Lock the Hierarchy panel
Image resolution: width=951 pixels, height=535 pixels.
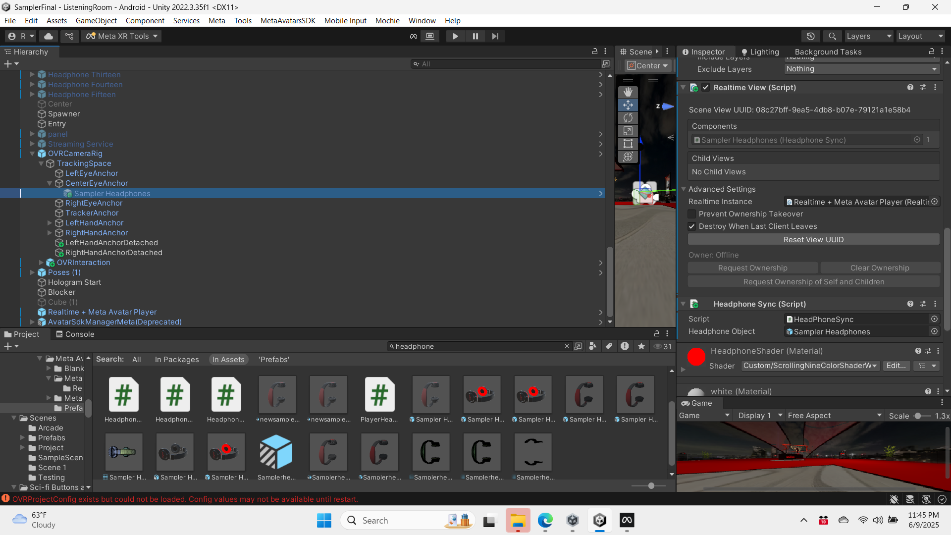click(x=595, y=52)
